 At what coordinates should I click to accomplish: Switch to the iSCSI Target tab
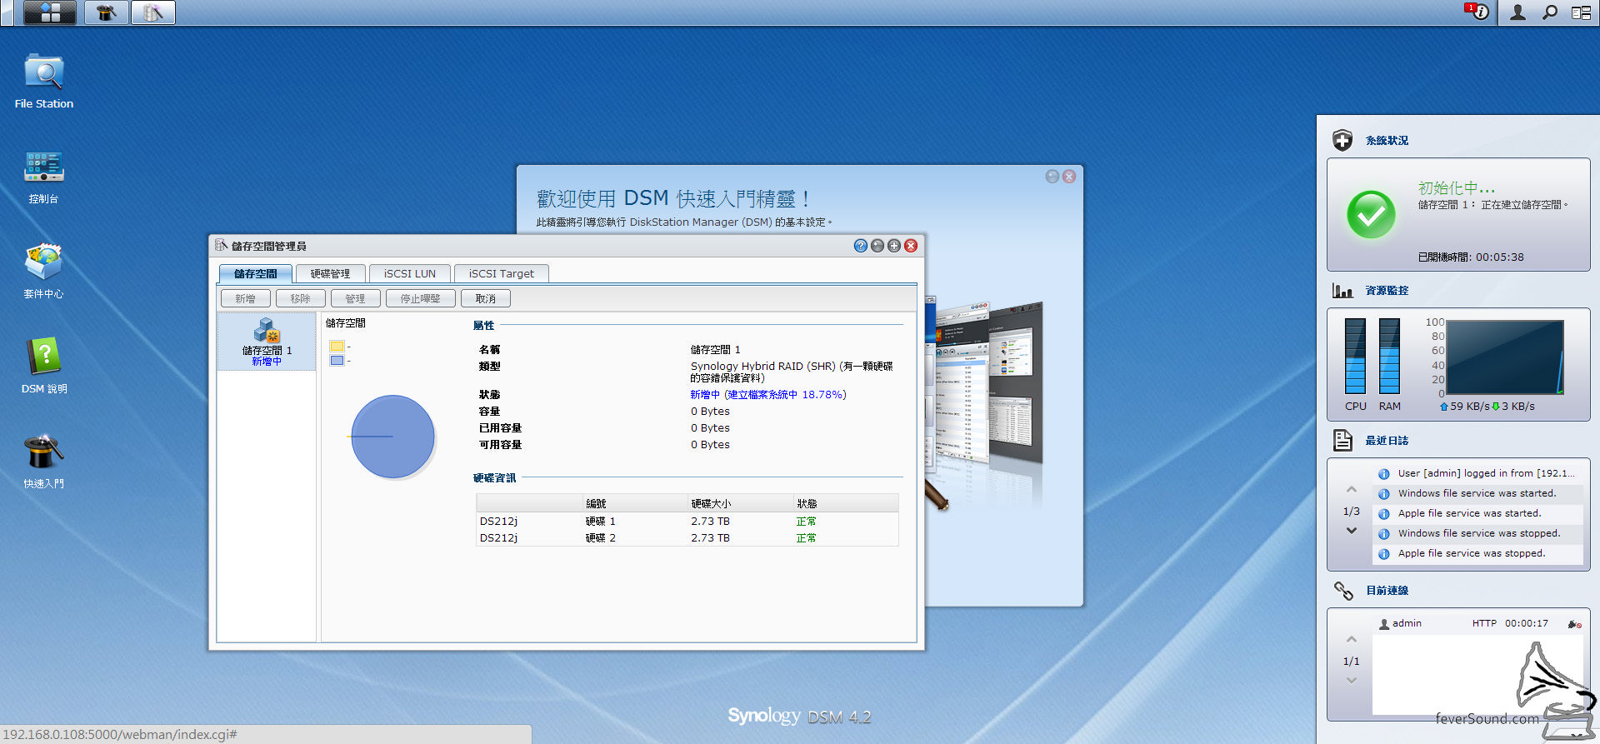[502, 273]
